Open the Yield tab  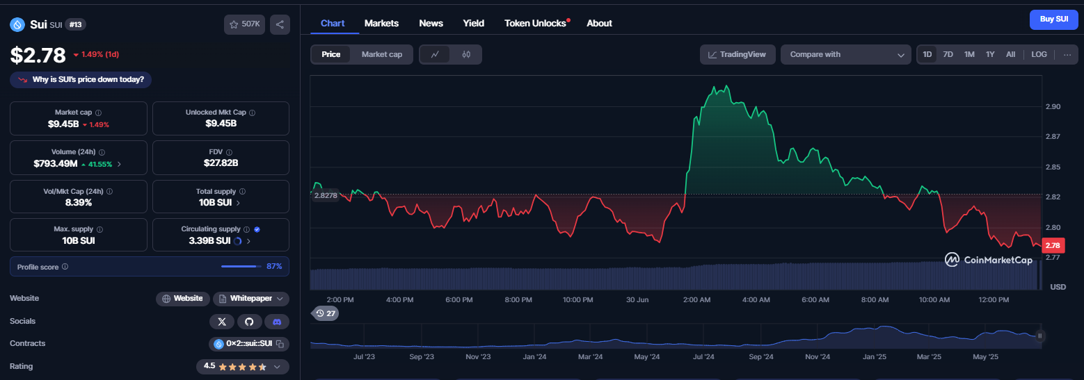(x=474, y=23)
